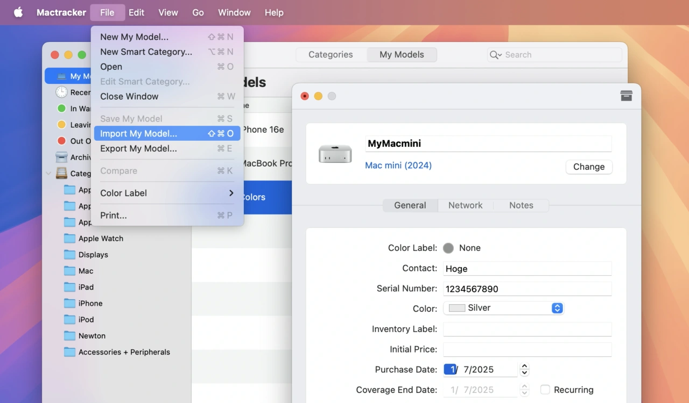Click the Mac mini thumbnail image
Viewport: 689px width, 403px height.
click(x=335, y=154)
